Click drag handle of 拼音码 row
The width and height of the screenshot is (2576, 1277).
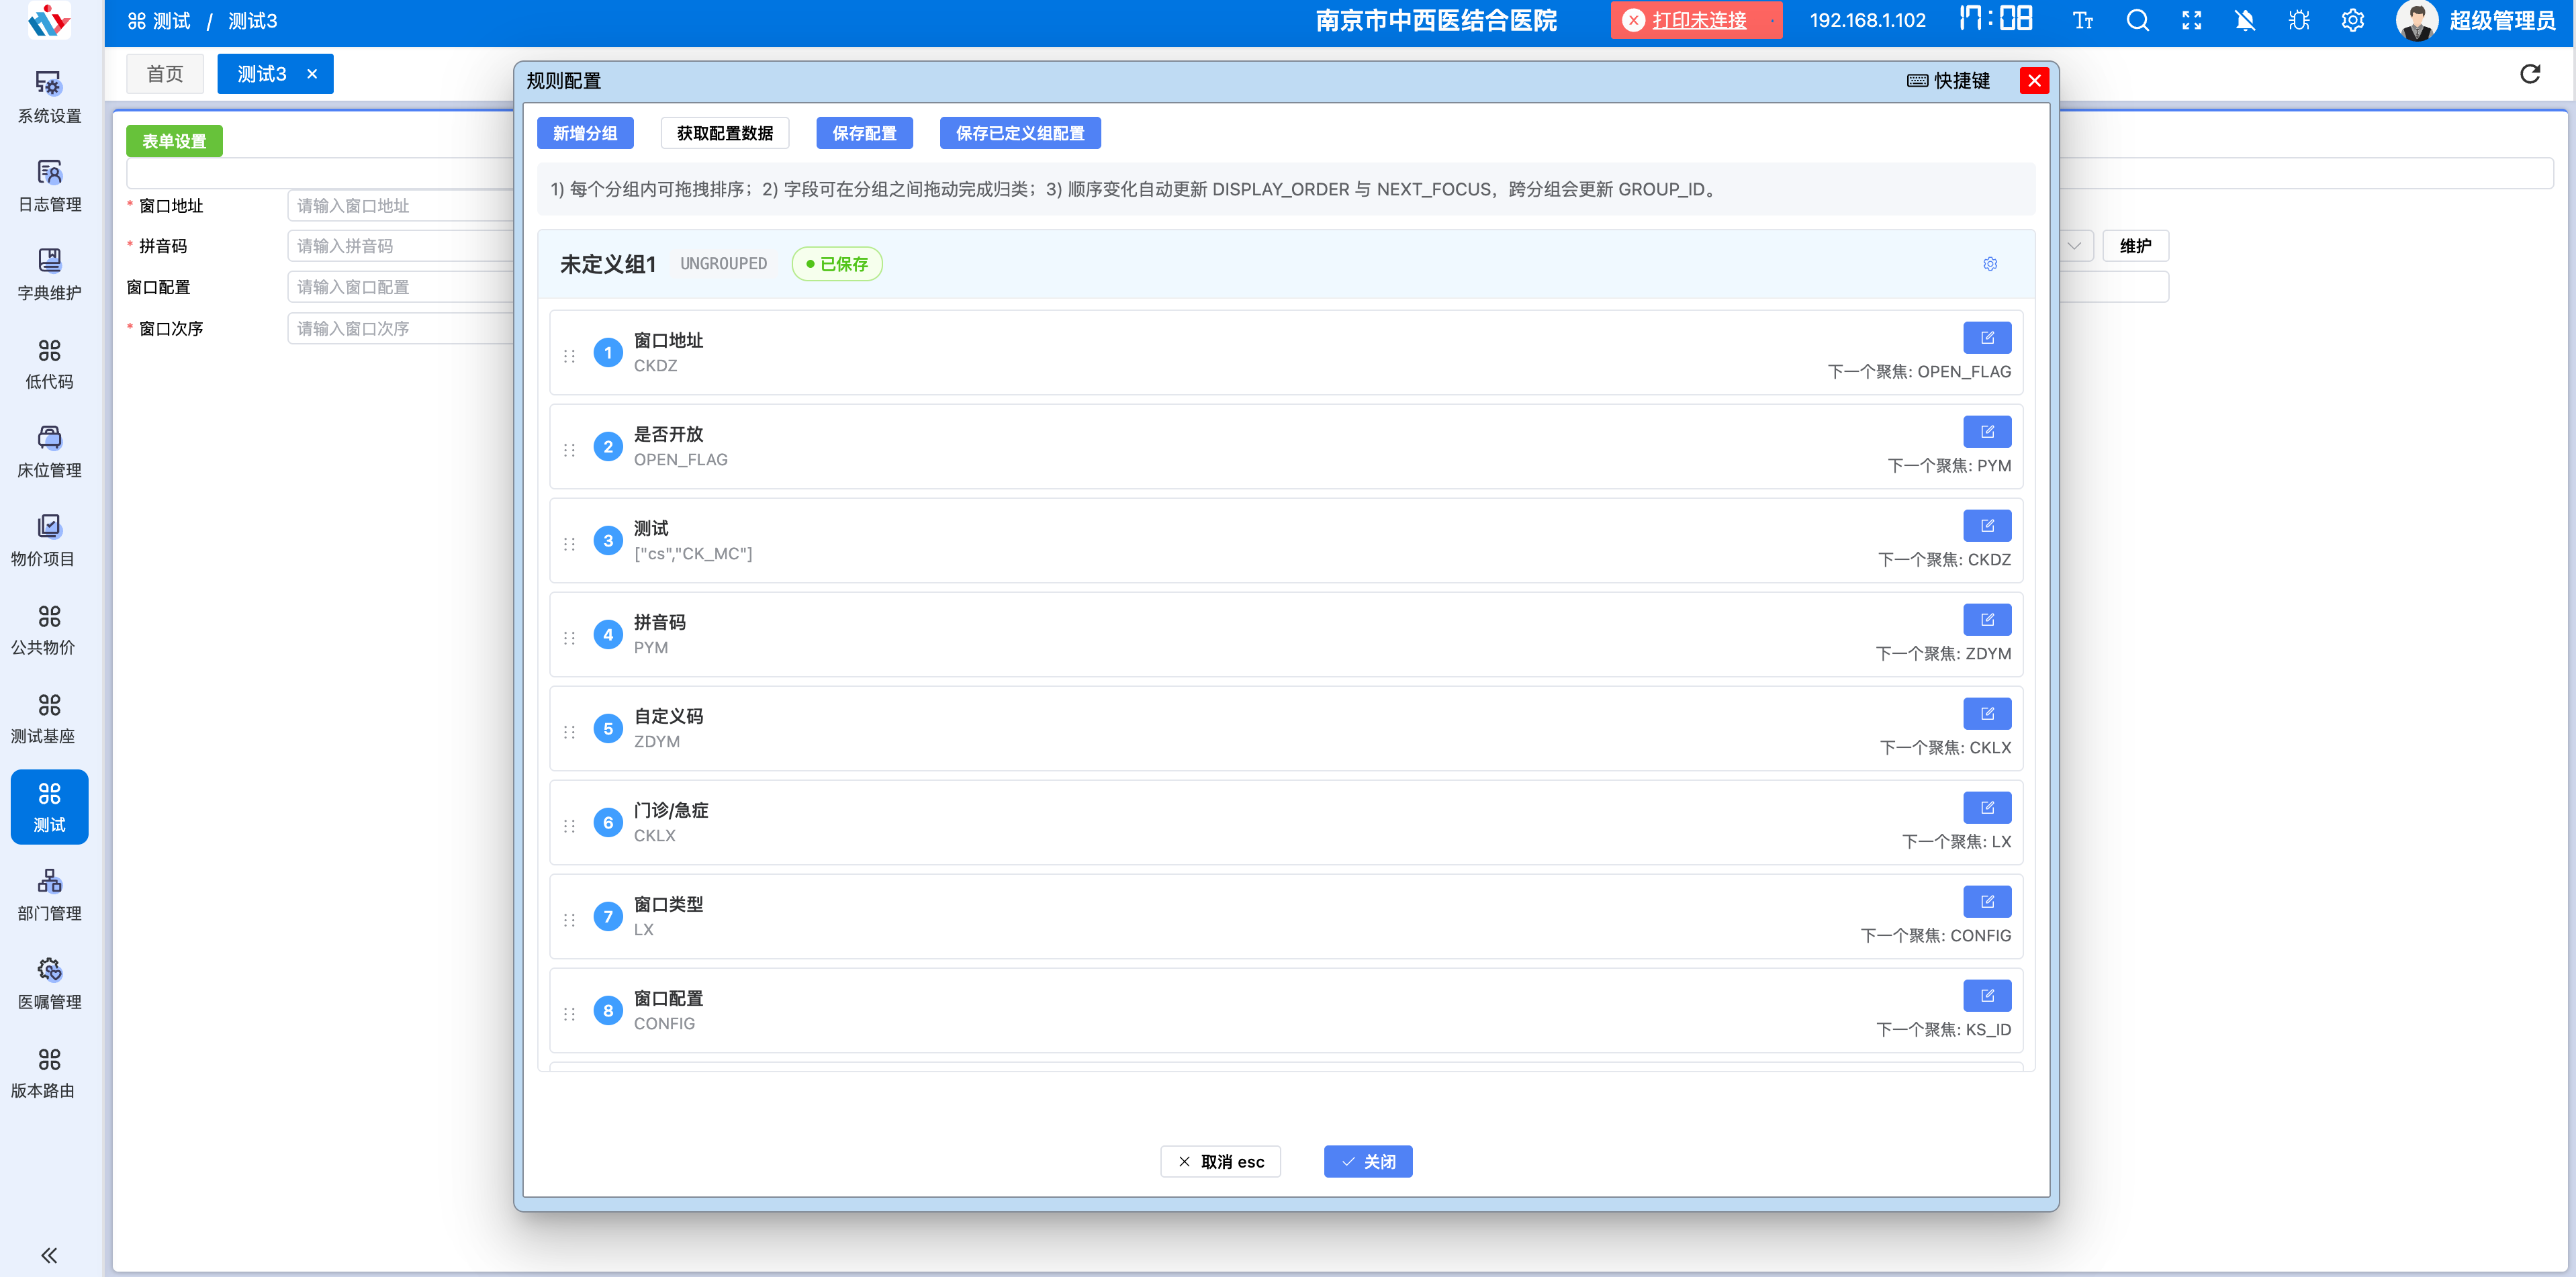click(569, 638)
